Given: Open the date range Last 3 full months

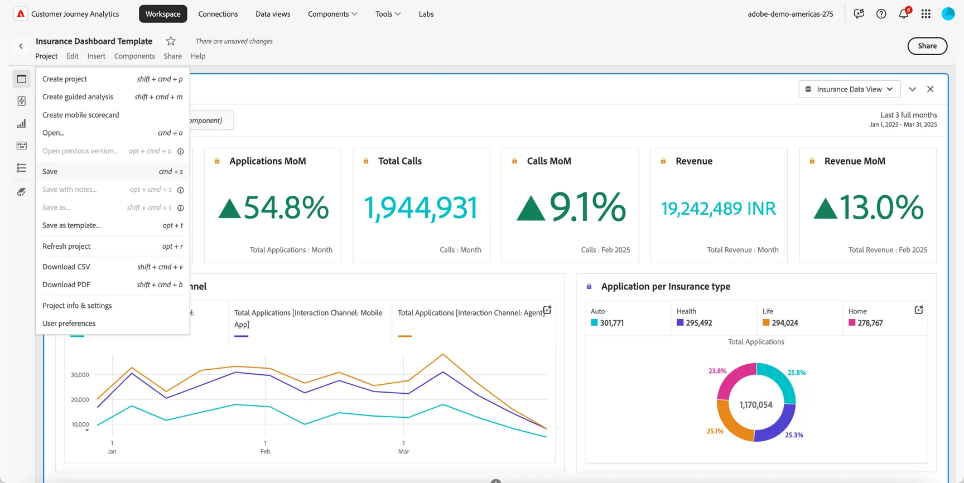Looking at the screenshot, I should (x=903, y=119).
